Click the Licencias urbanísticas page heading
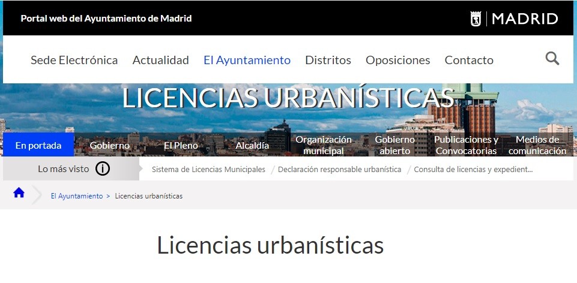The height and width of the screenshot is (283, 577). [x=270, y=245]
